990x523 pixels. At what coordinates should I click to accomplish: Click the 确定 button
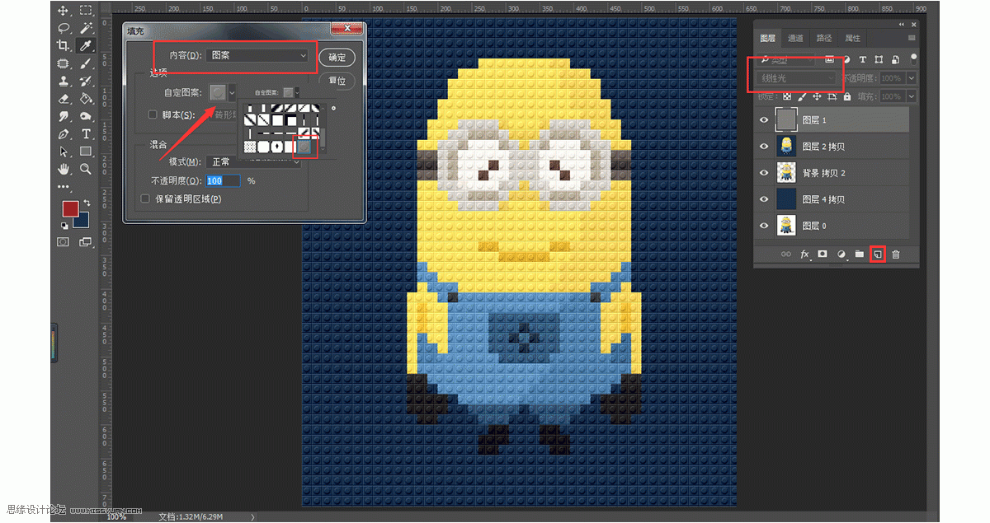[337, 58]
